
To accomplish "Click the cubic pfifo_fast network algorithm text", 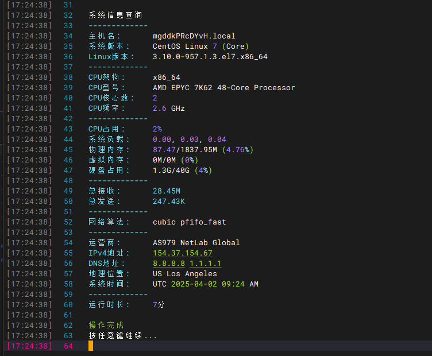I will pos(189,222).
